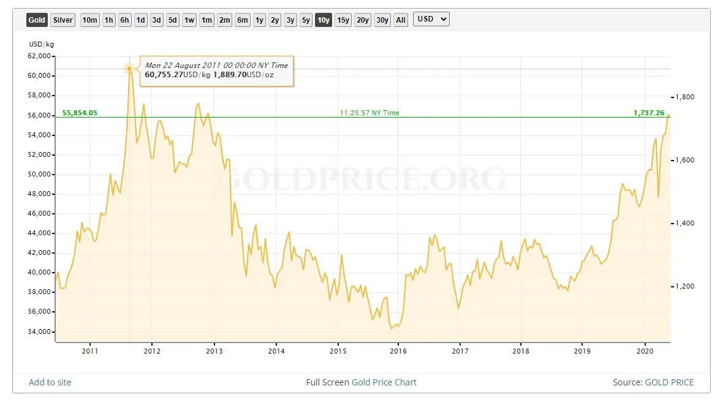Choose the 1w time range
The height and width of the screenshot is (405, 720).
(x=189, y=20)
